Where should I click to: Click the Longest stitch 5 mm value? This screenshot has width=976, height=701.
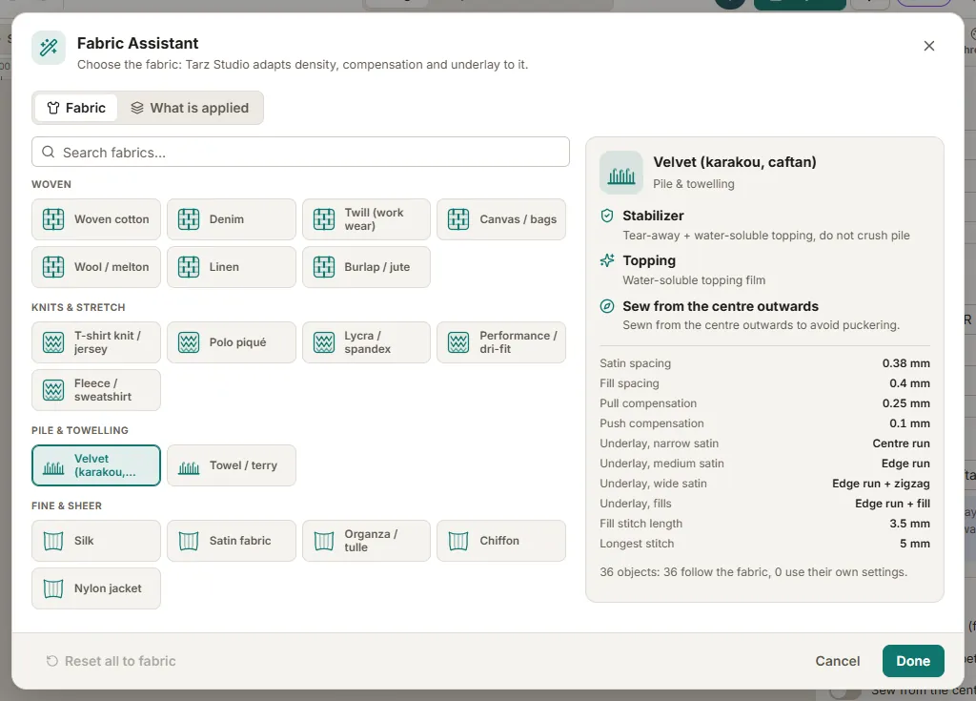pos(914,544)
